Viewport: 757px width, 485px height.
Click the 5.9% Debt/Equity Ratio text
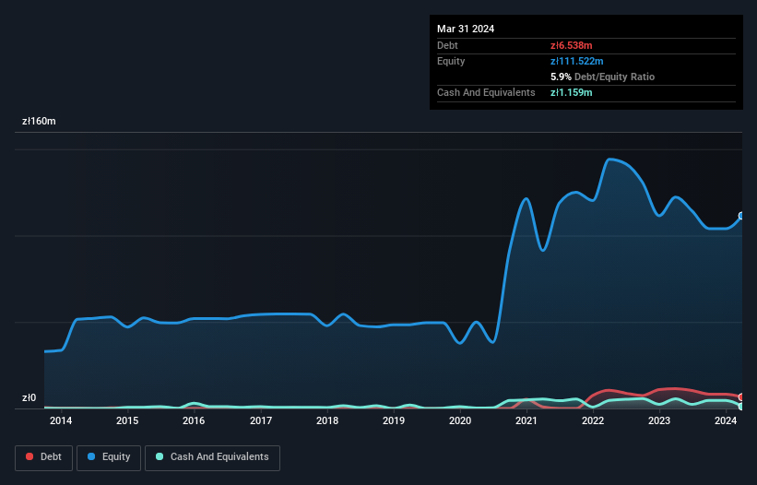tap(602, 77)
